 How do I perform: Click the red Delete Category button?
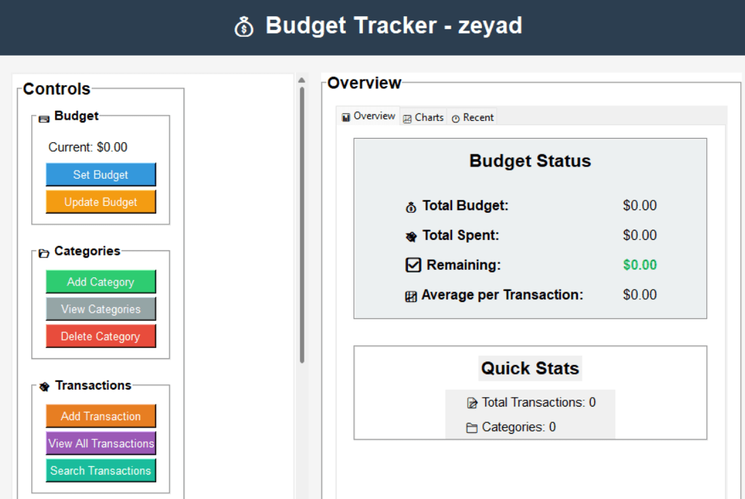click(x=101, y=336)
